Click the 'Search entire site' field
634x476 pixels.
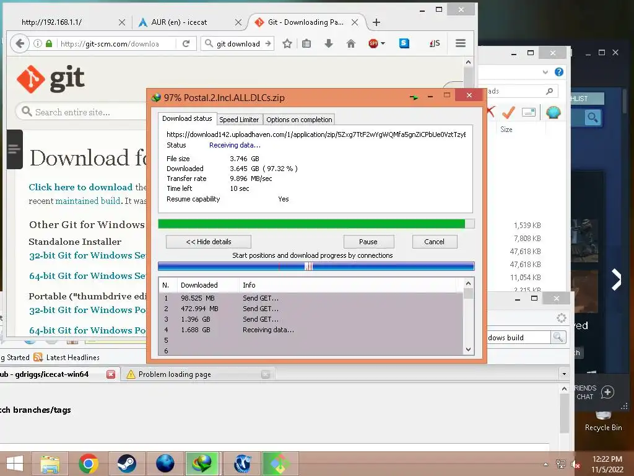tap(81, 112)
